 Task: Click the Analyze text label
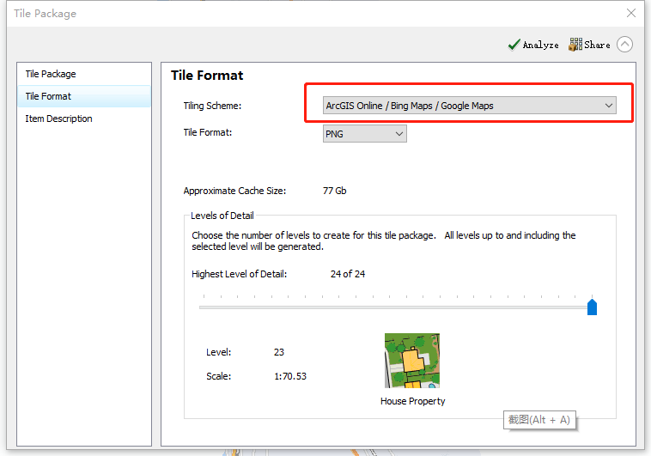540,45
